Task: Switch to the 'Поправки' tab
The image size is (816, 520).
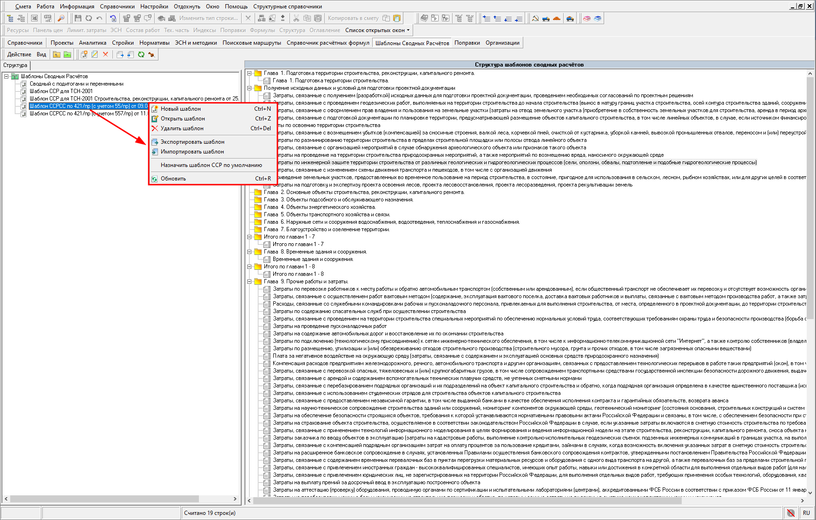Action: pos(467,43)
